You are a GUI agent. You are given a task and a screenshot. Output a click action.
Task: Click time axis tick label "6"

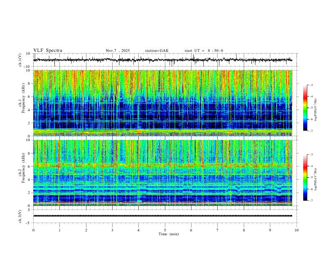coord(191,230)
